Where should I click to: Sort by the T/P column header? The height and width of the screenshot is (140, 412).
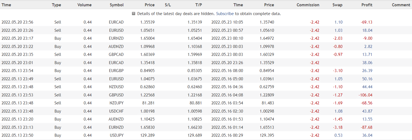pos(199,5)
